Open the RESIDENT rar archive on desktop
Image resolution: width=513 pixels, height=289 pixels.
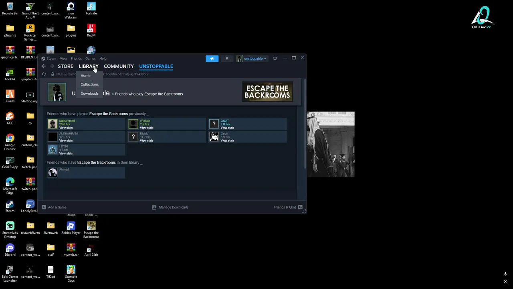30,53
